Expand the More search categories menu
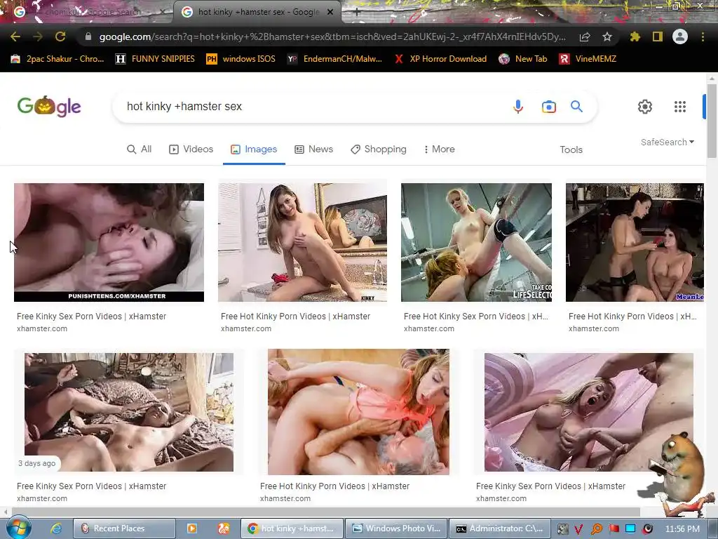718x539 pixels. (439, 149)
